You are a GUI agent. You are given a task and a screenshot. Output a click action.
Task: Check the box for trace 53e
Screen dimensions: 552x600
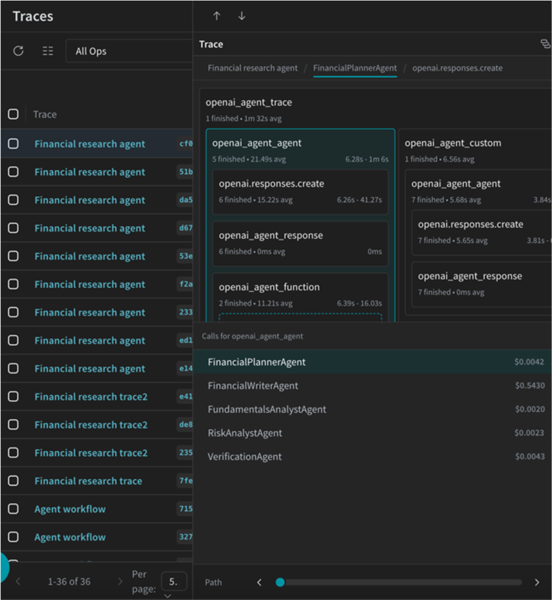[x=13, y=256]
